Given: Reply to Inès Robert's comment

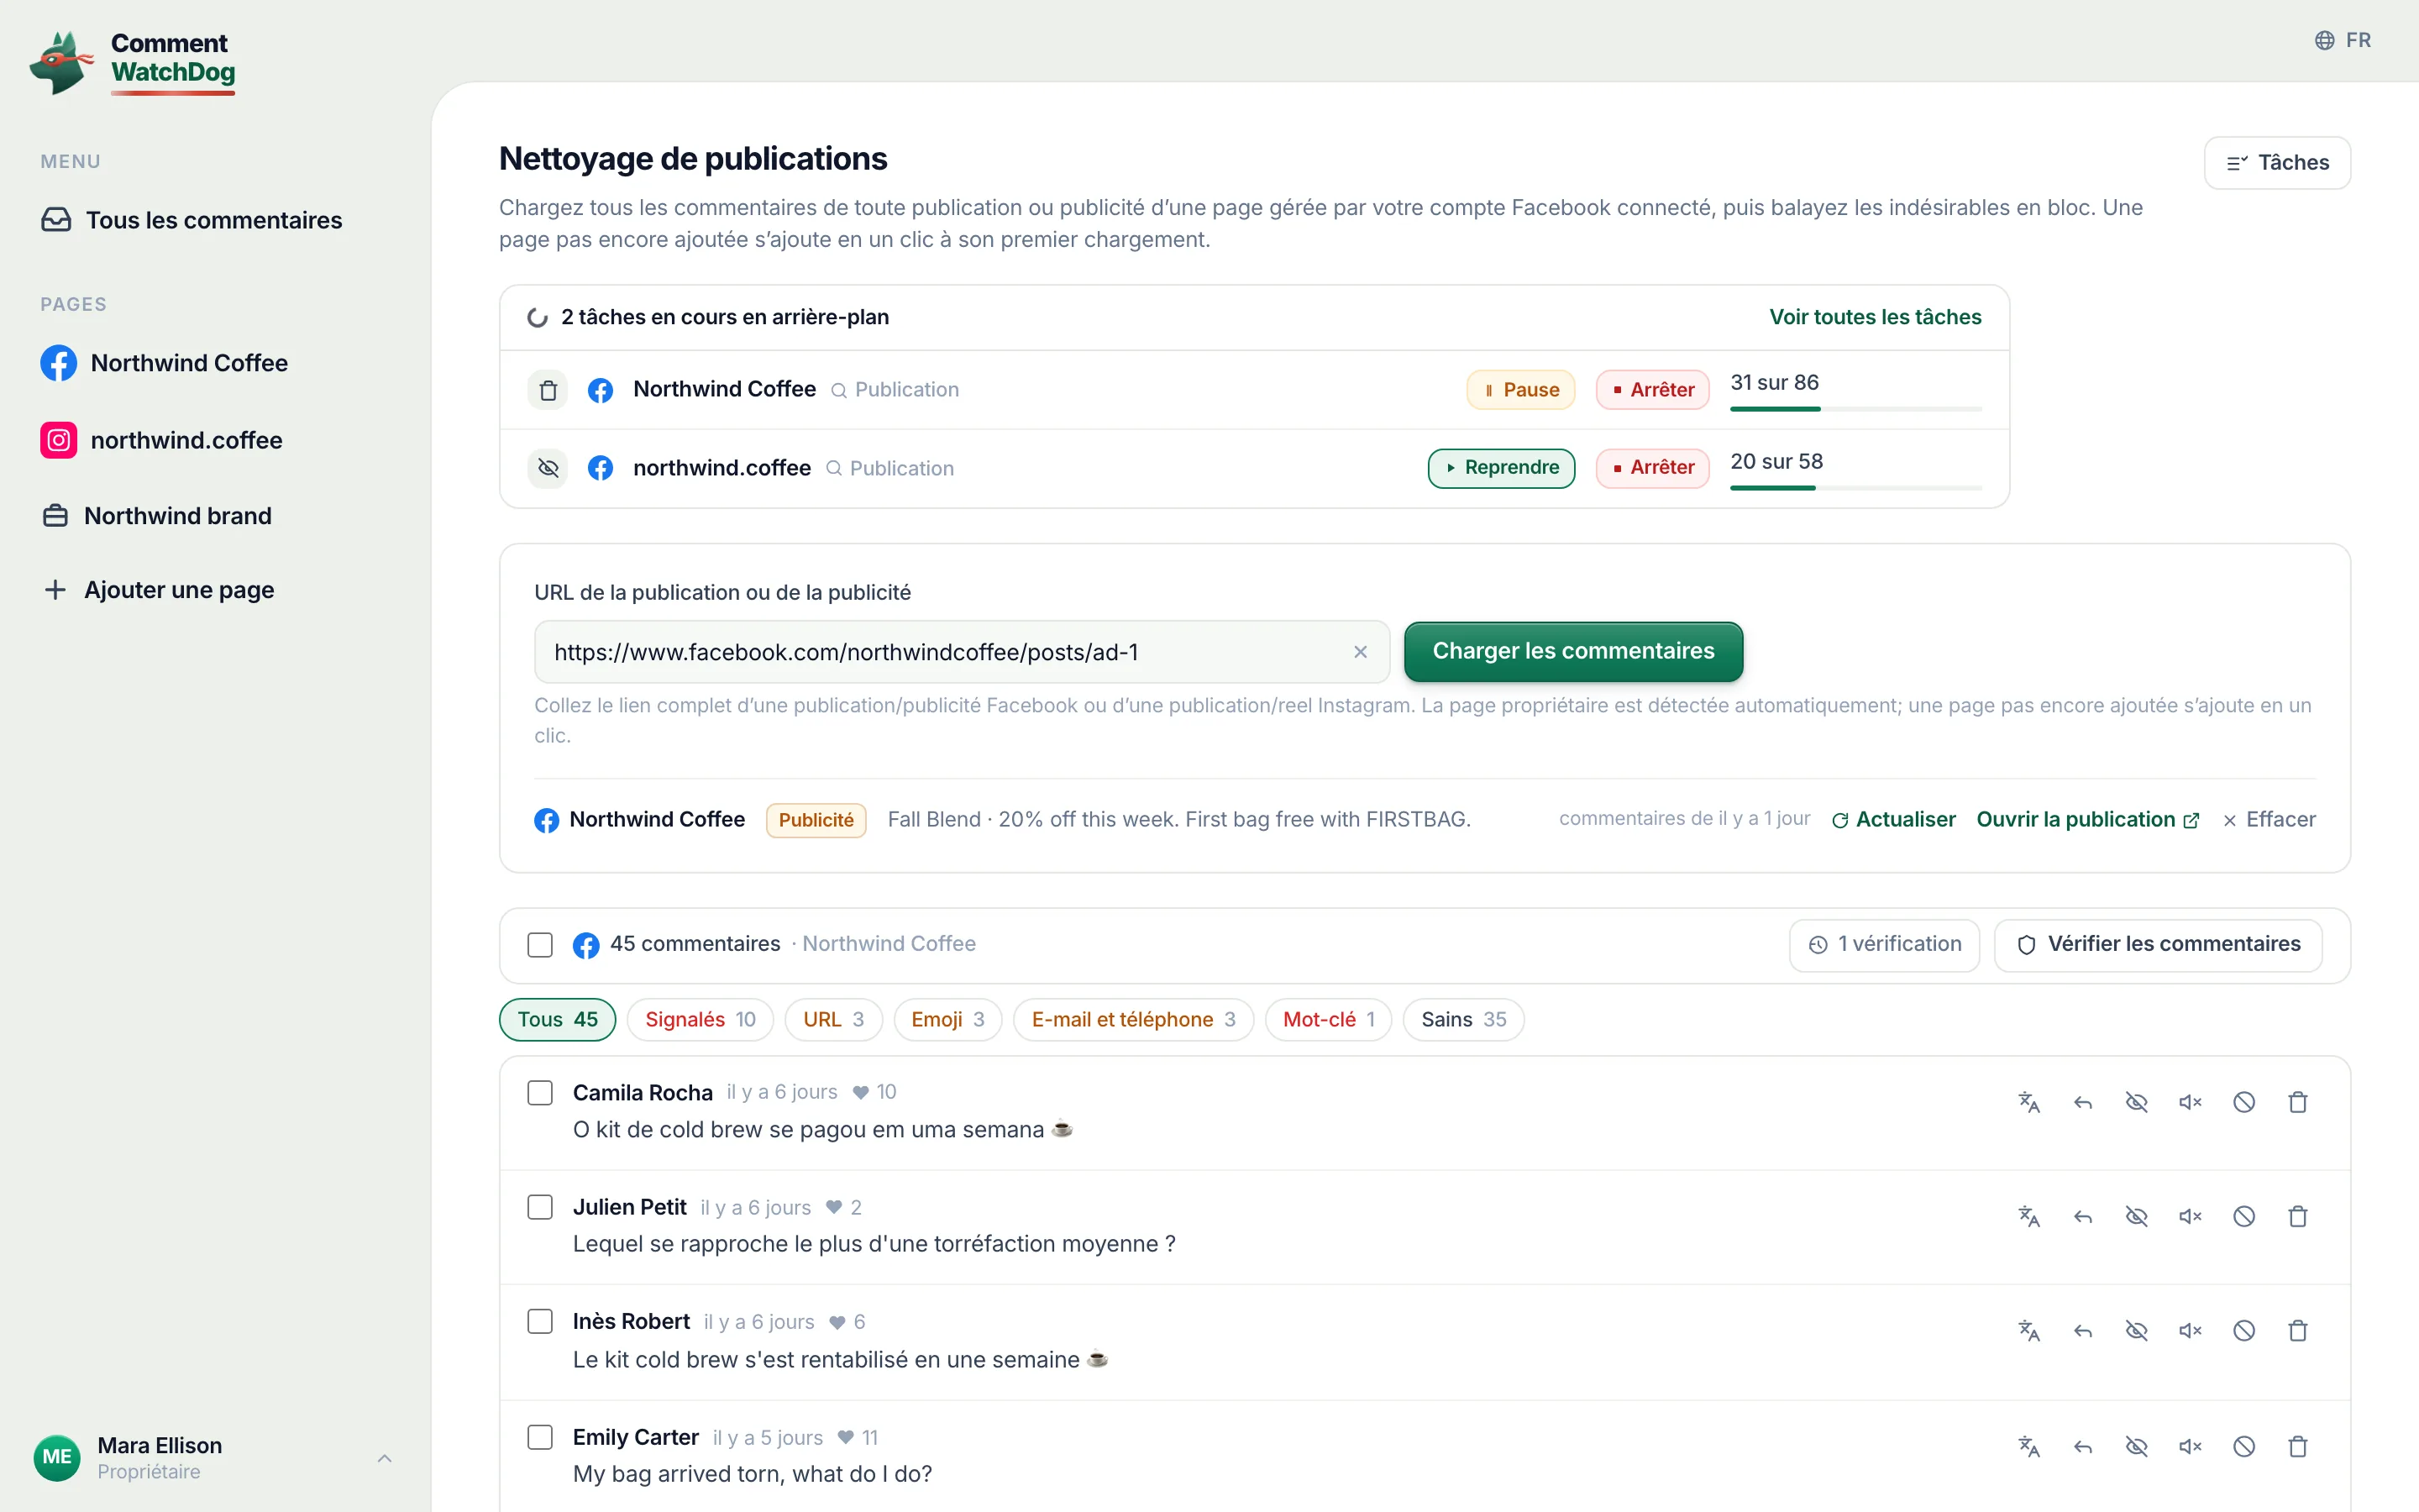Looking at the screenshot, I should click(x=2082, y=1331).
